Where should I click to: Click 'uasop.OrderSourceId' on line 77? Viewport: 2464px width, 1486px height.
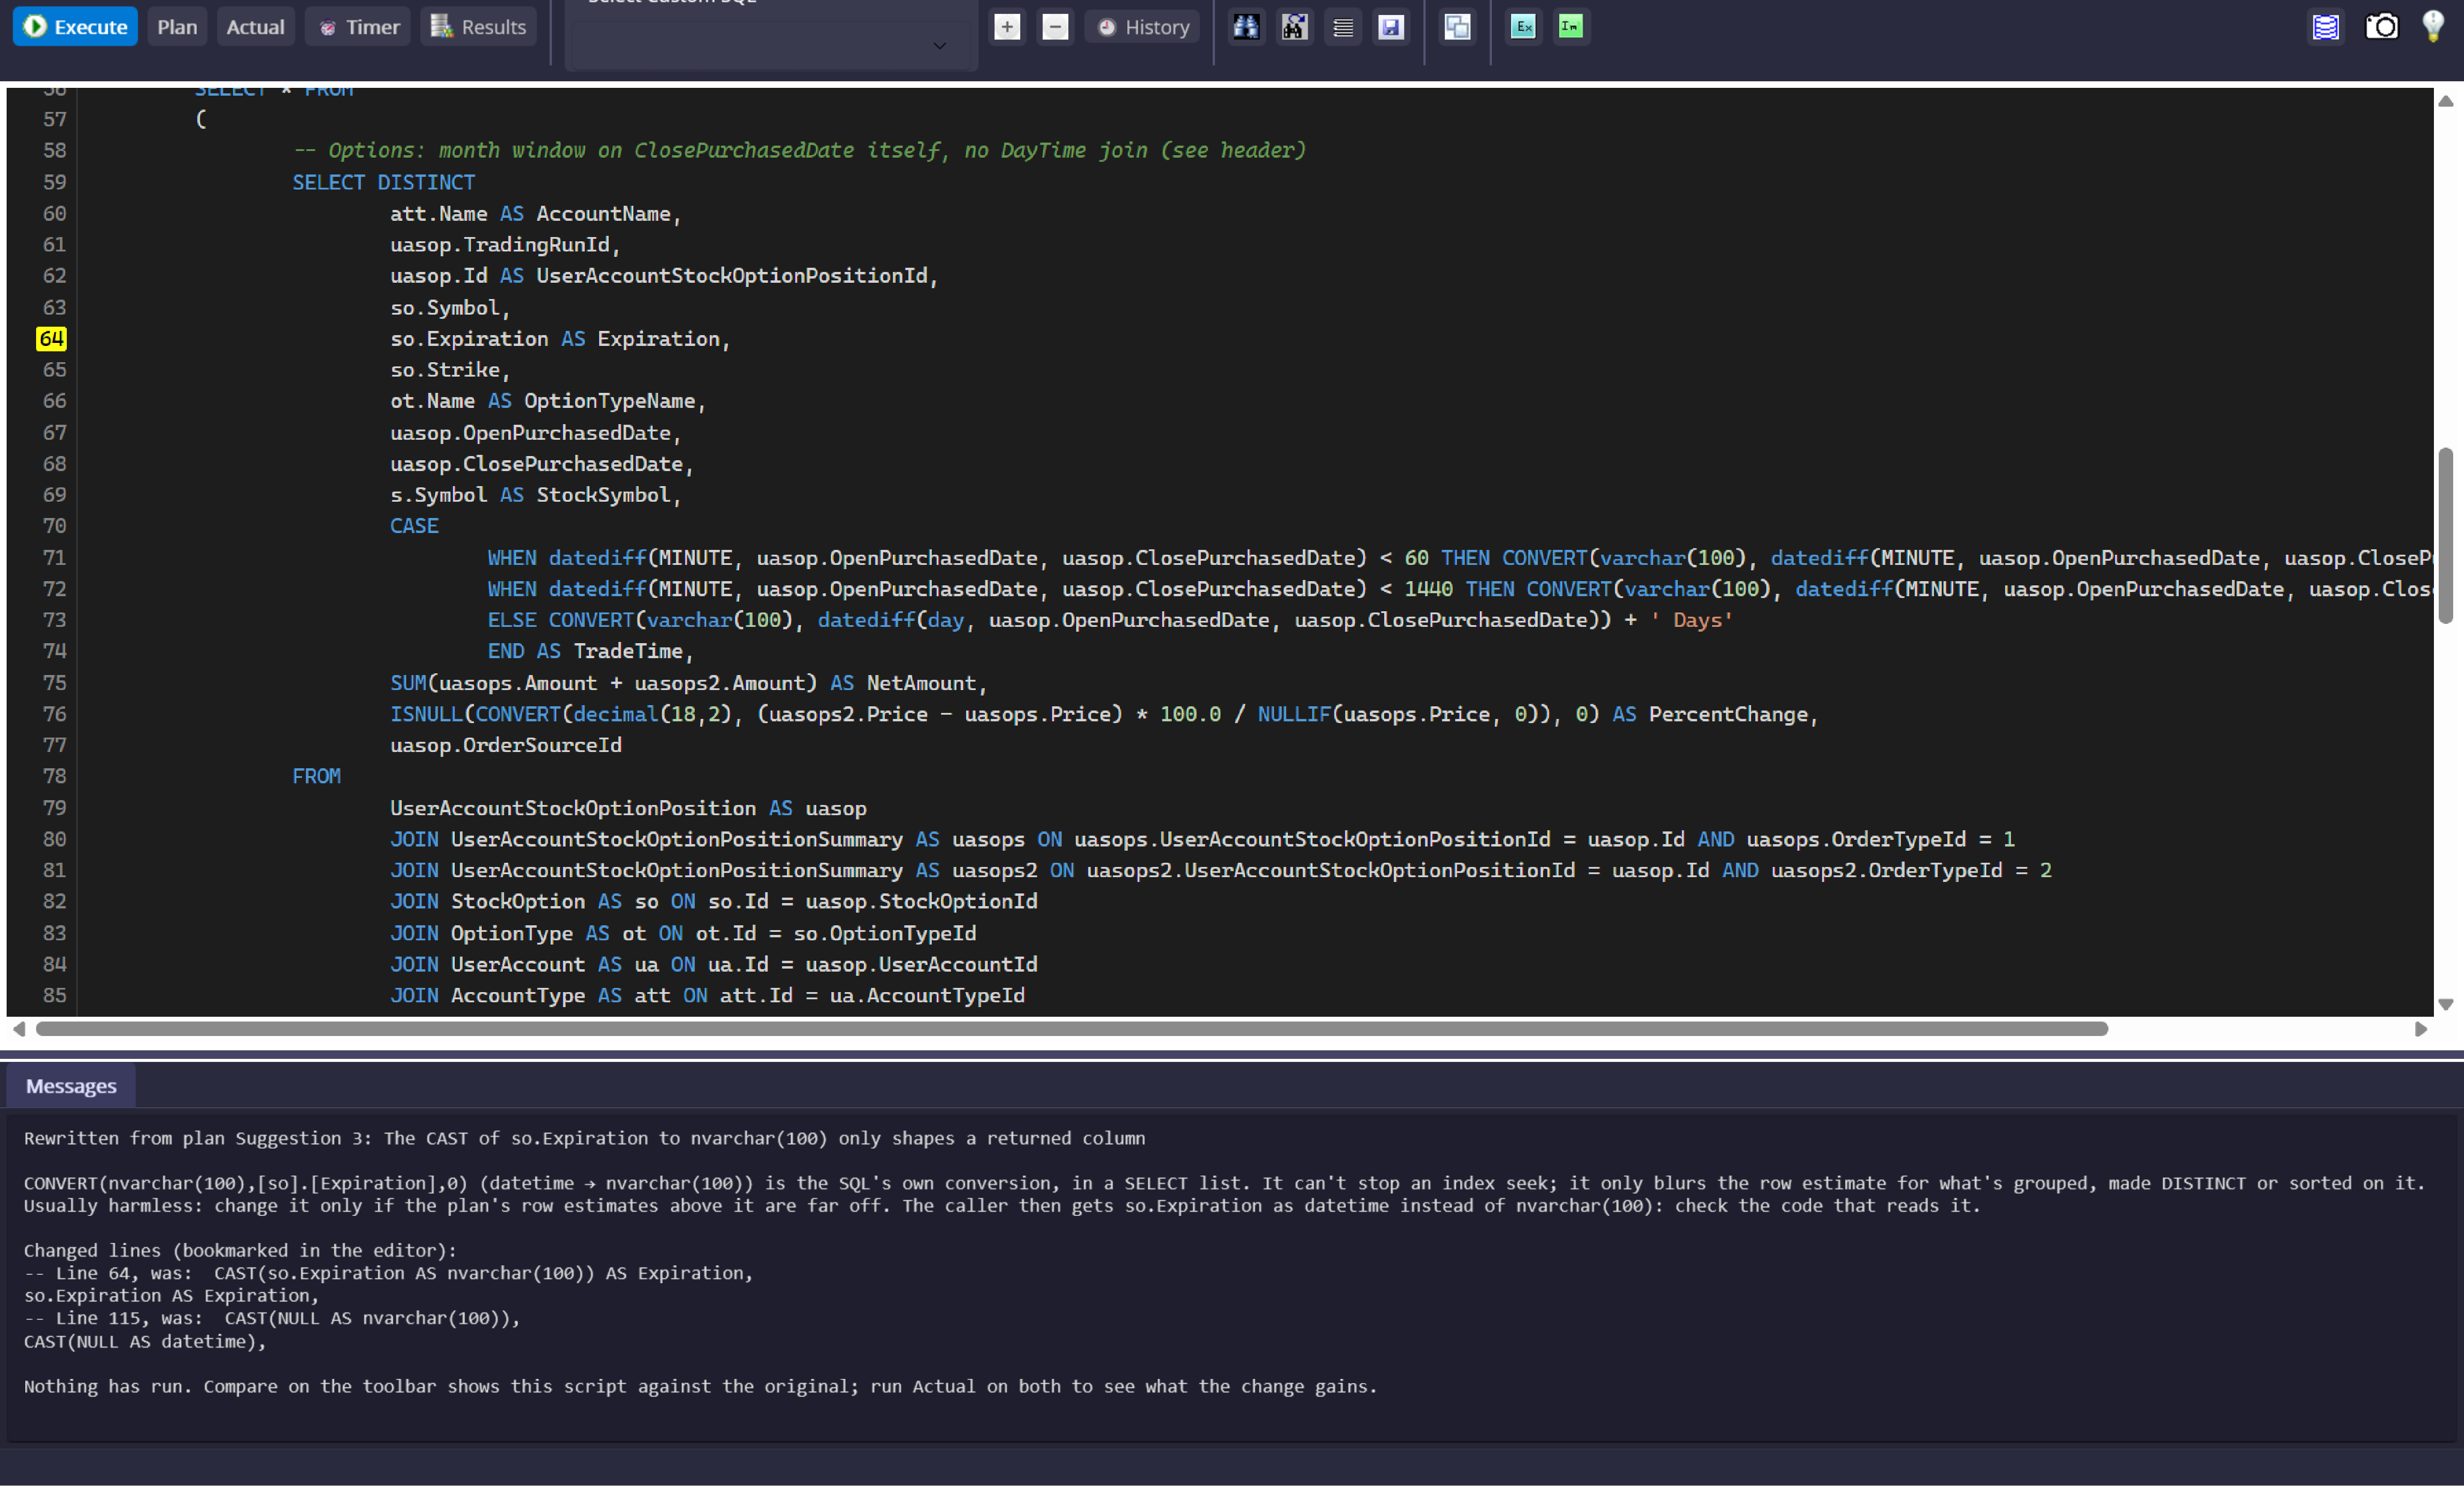coord(506,745)
